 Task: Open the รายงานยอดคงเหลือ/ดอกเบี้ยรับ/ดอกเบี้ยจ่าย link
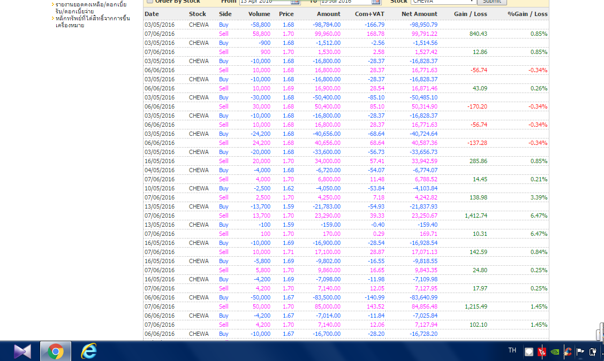(x=91, y=8)
